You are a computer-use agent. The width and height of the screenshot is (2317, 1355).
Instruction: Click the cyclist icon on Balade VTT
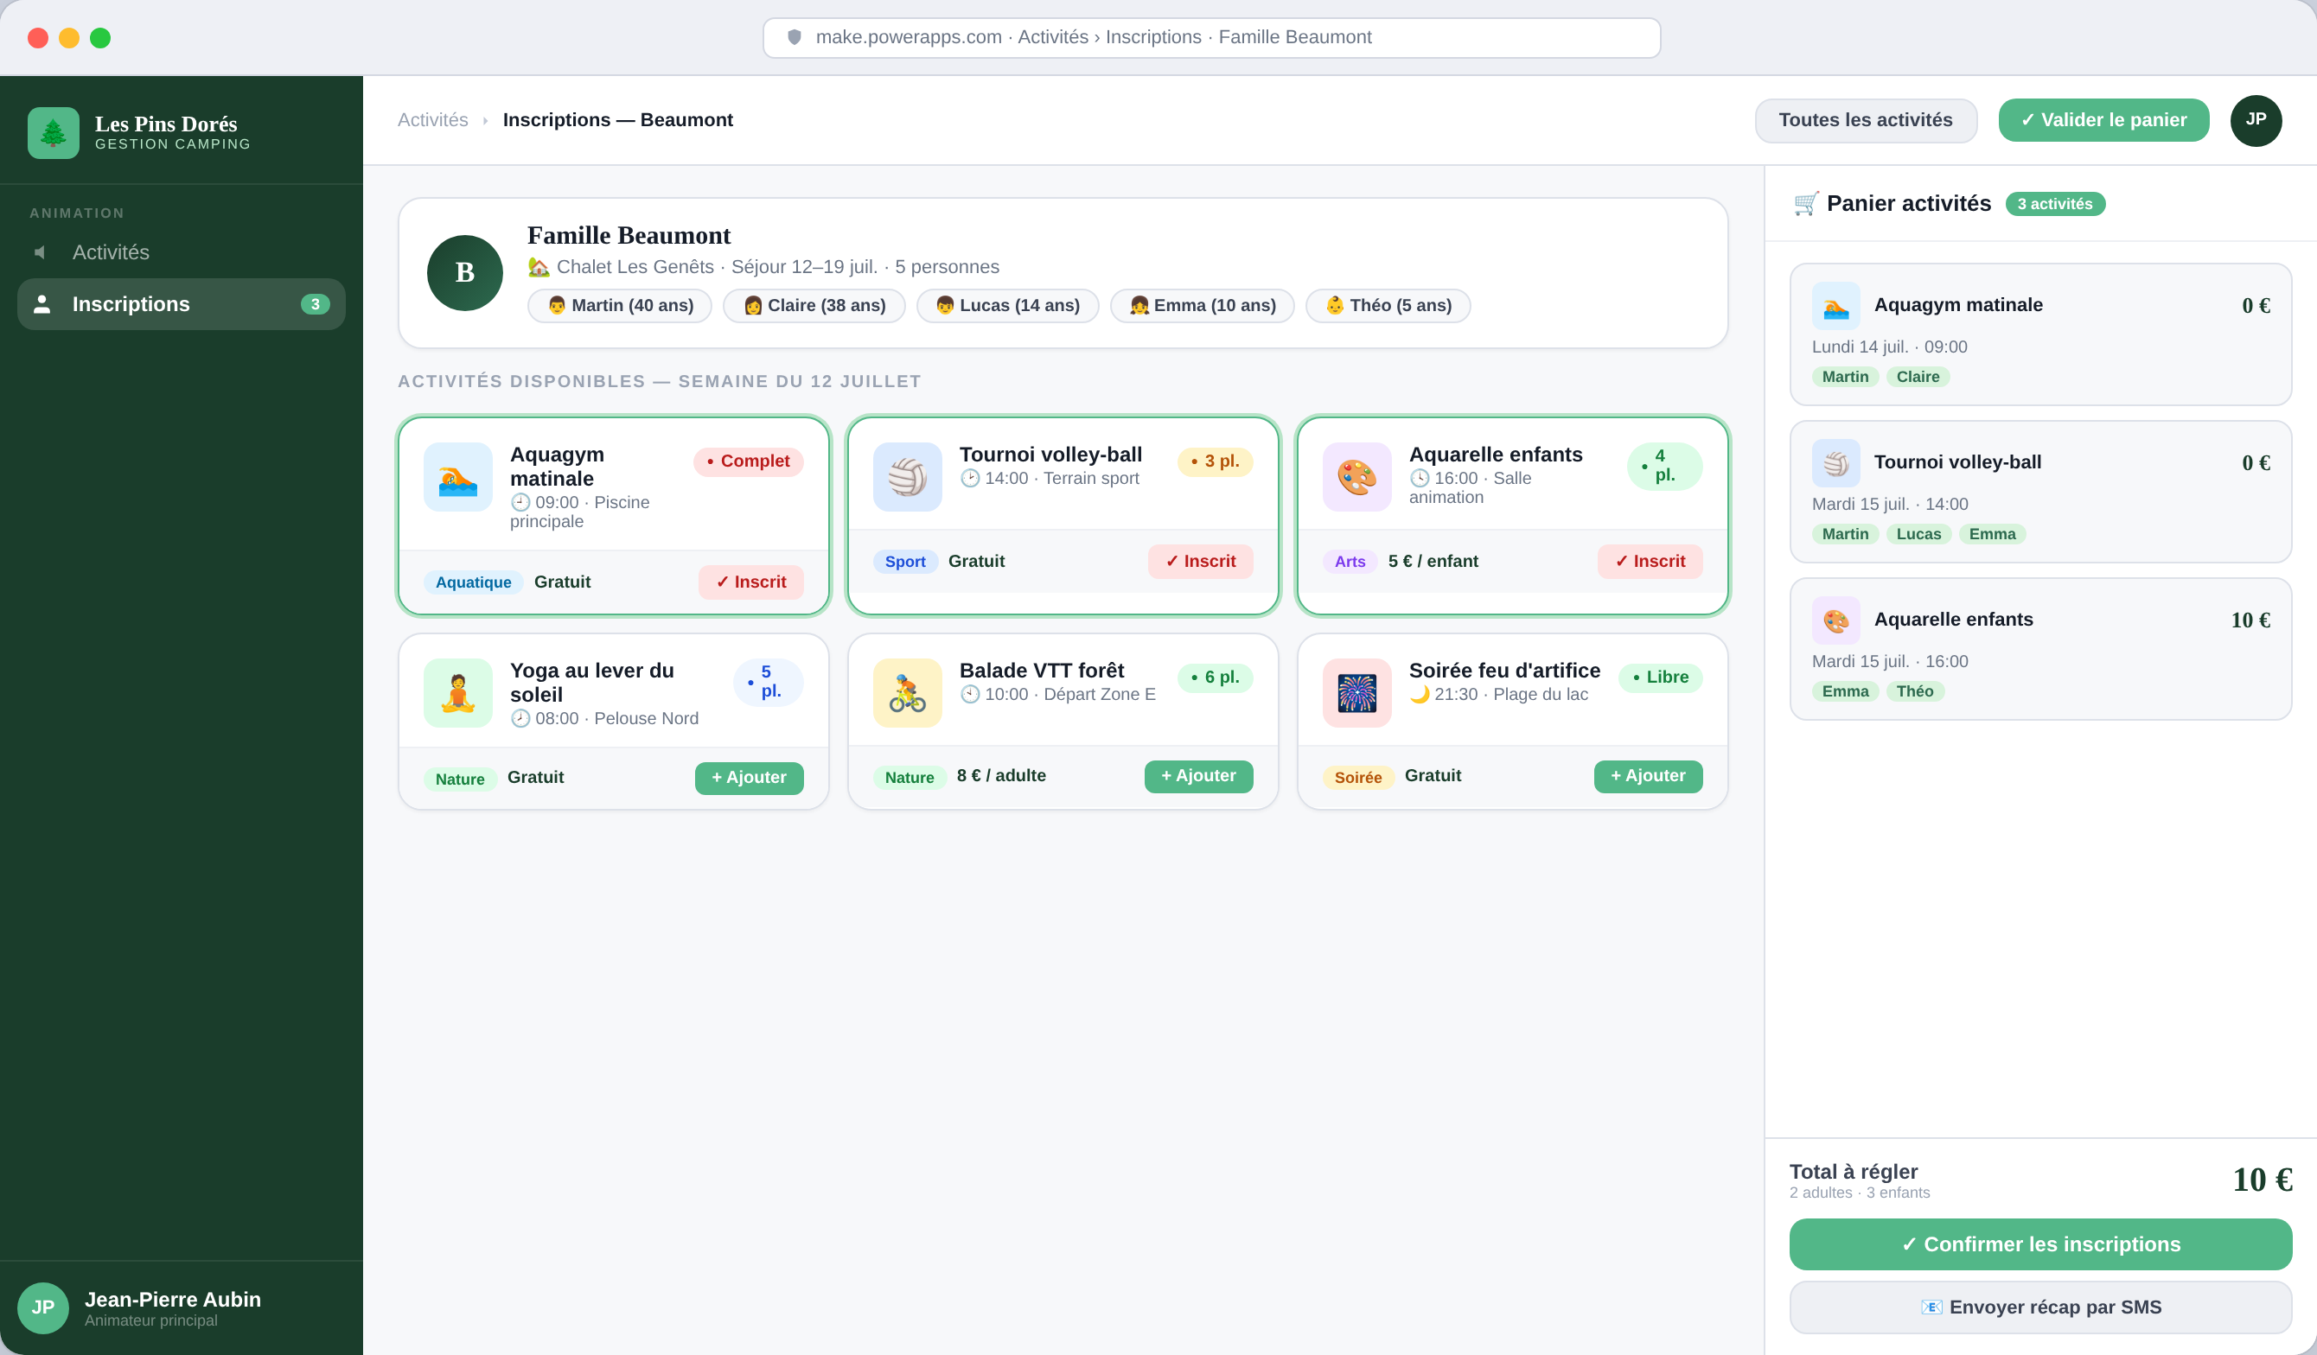click(907, 693)
